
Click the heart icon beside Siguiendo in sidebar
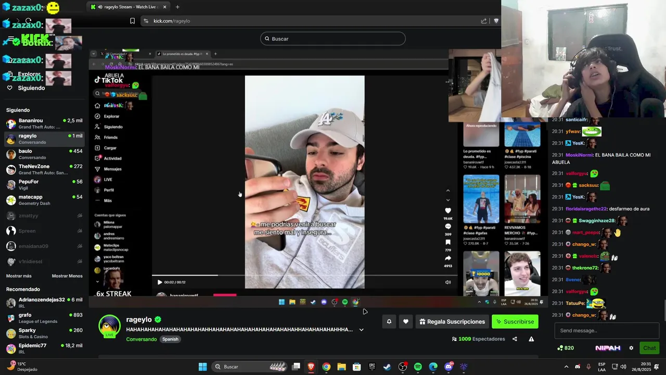(9, 88)
